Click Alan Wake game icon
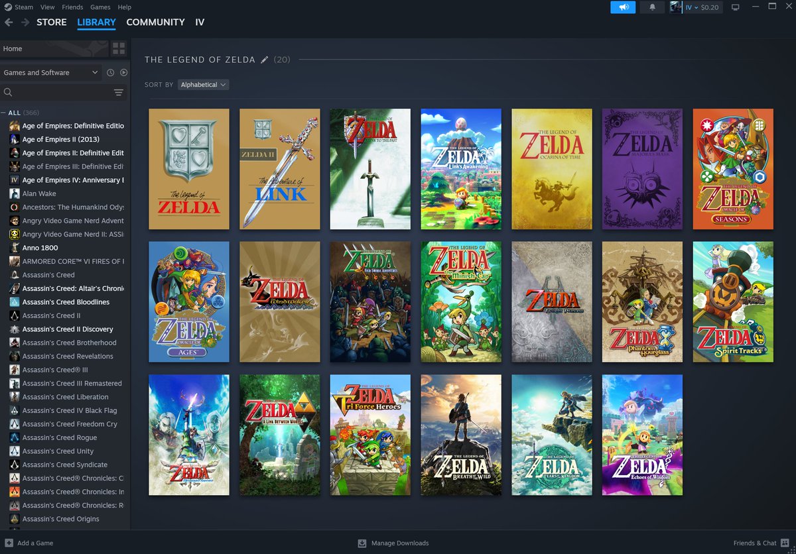The image size is (796, 554). click(15, 194)
